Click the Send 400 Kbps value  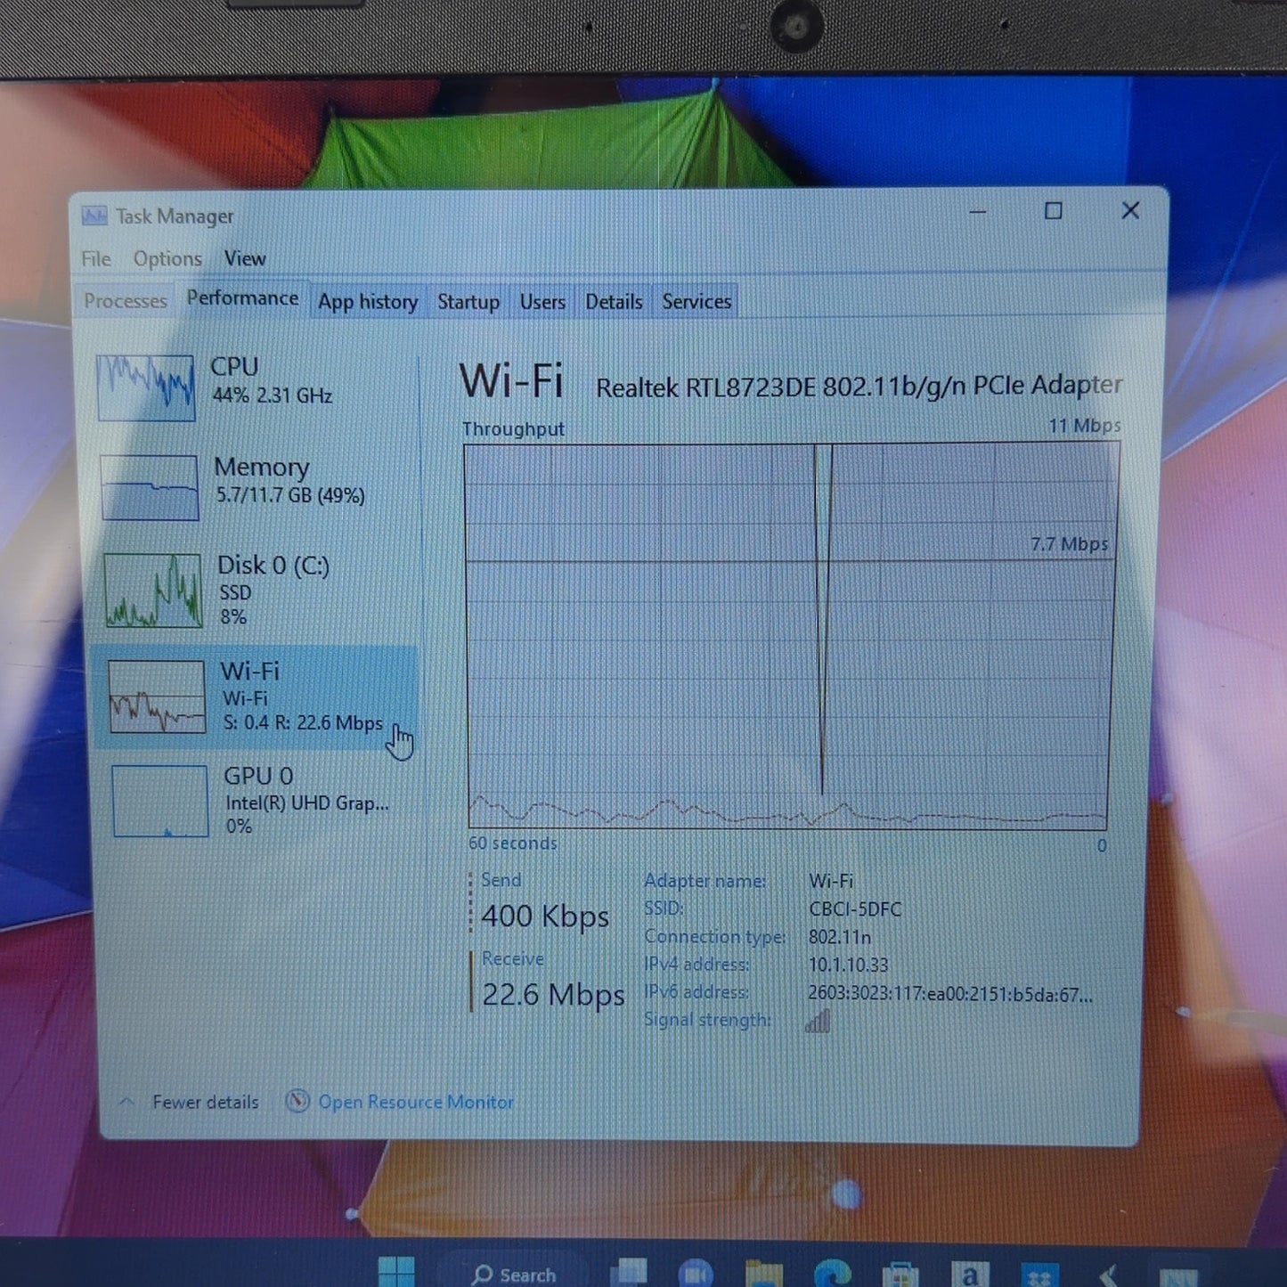[x=545, y=916]
